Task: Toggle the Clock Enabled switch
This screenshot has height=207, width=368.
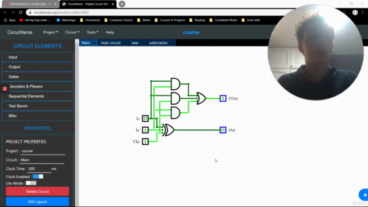Action: tap(38, 177)
